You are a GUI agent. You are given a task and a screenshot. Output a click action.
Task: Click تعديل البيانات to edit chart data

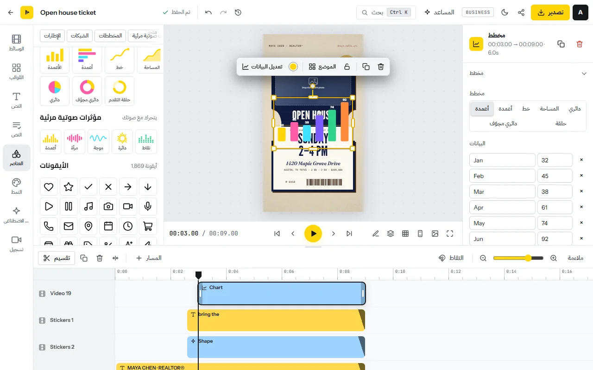pyautogui.click(x=262, y=67)
